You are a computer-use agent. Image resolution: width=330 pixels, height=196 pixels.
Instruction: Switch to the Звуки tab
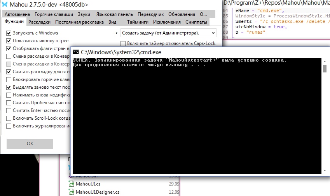pos(84,14)
